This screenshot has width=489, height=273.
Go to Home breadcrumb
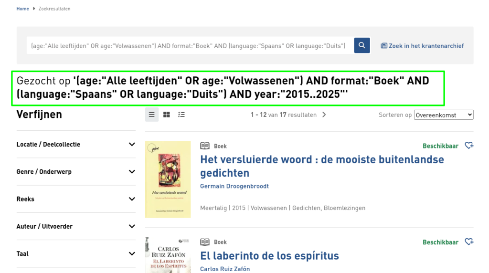click(x=22, y=9)
